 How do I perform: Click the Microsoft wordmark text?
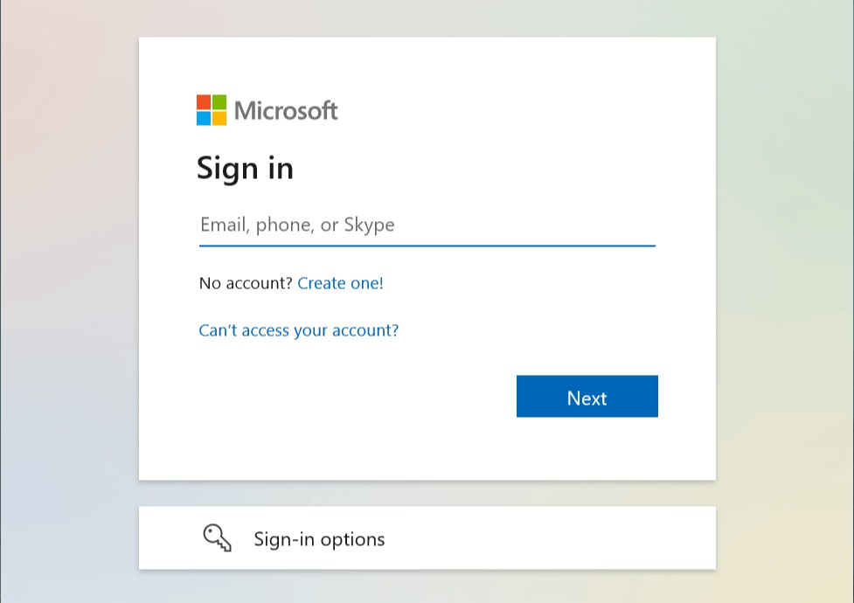(286, 111)
